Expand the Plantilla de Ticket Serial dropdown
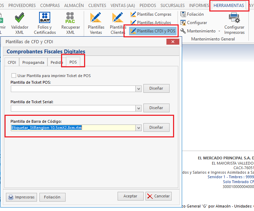 (x=139, y=108)
